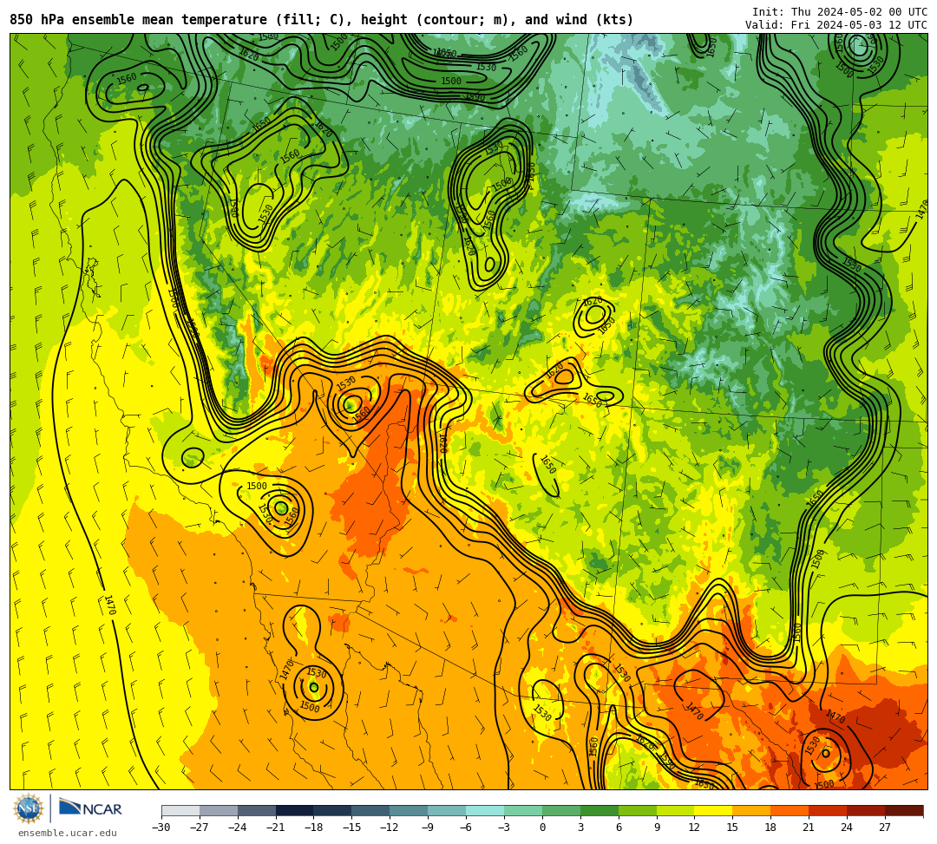Click the positive 18 colorbar tick label
This screenshot has width=937, height=844.
[x=771, y=828]
